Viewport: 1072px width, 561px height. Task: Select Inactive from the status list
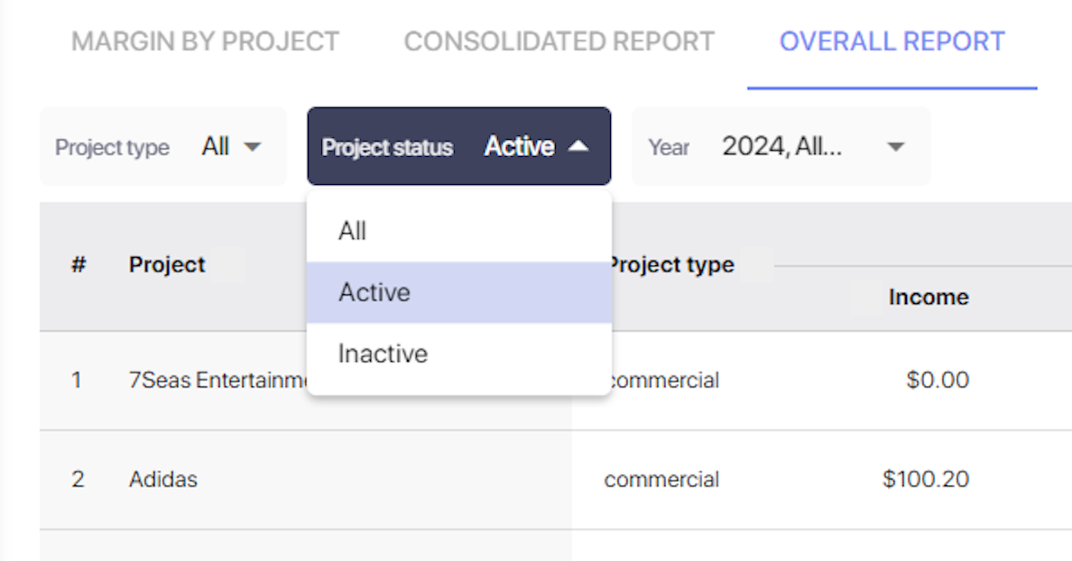click(x=458, y=354)
